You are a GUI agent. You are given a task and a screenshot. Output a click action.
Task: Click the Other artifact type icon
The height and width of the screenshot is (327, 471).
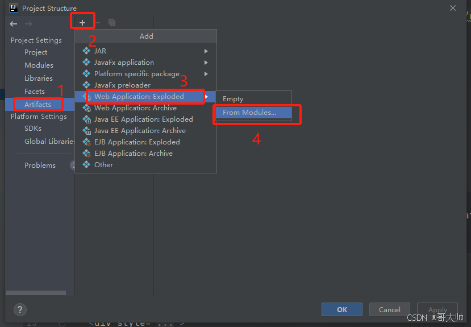point(86,165)
